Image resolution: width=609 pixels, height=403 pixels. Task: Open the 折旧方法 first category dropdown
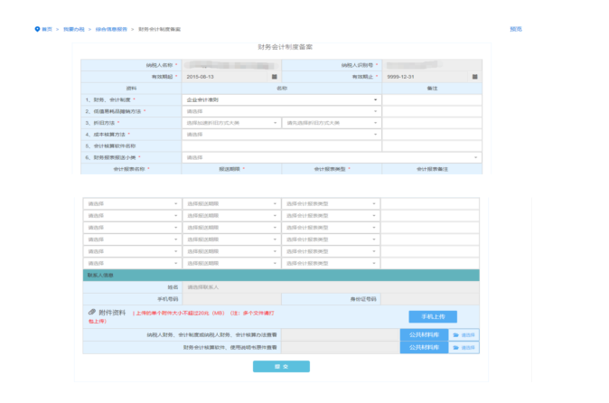231,123
